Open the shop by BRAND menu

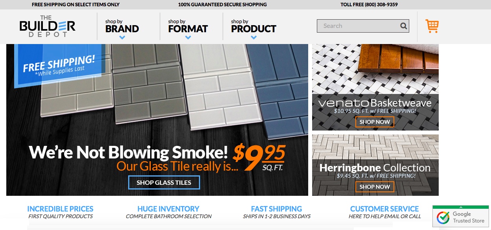coord(122,26)
